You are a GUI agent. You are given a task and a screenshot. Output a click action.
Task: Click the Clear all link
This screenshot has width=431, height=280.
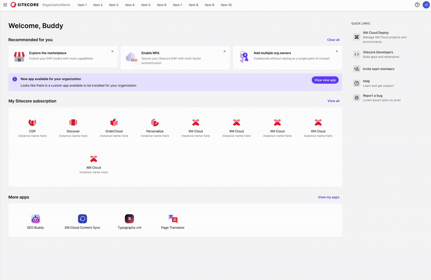click(x=333, y=40)
